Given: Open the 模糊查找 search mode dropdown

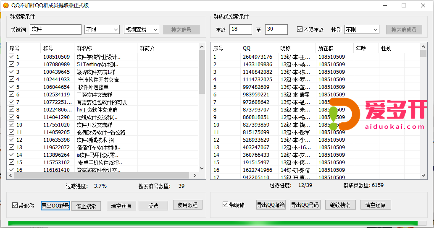Looking at the screenshot, I should 142,29.
